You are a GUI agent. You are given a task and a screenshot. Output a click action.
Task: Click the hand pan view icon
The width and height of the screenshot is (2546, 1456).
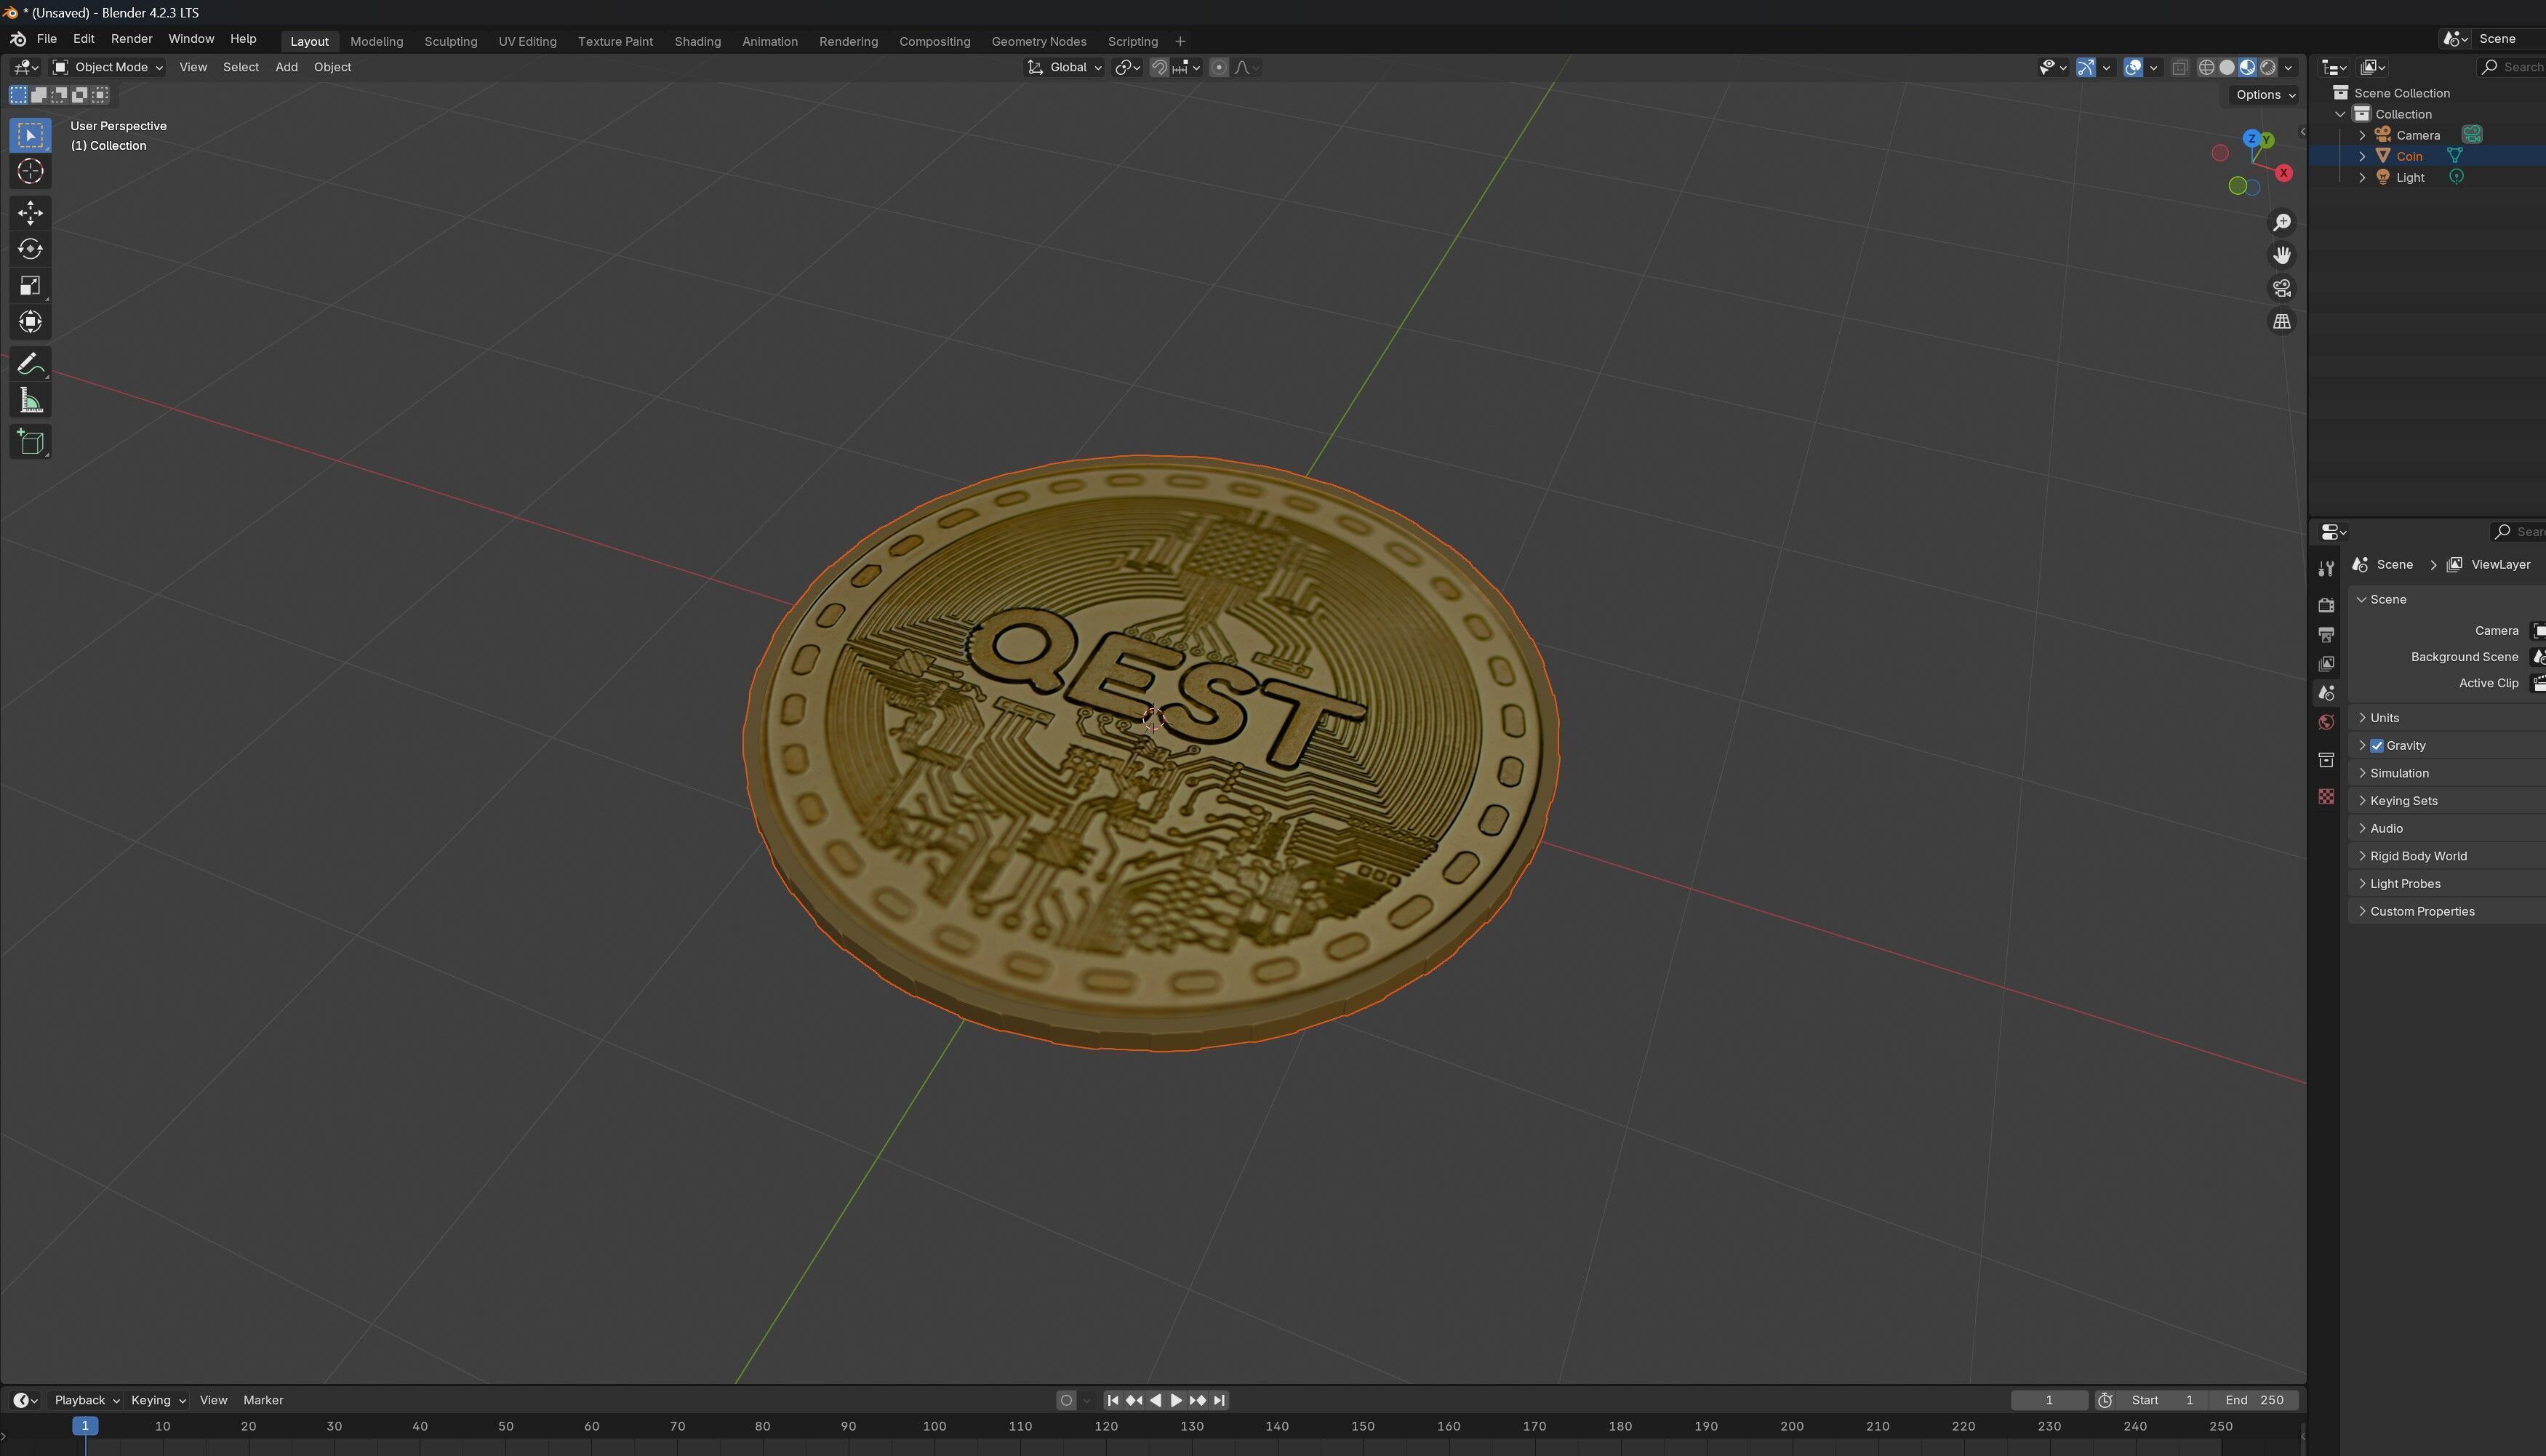click(x=2282, y=255)
